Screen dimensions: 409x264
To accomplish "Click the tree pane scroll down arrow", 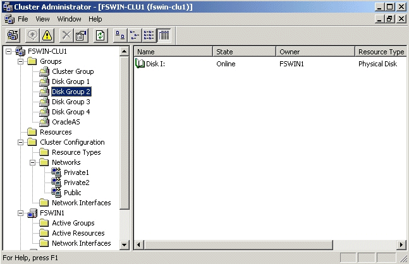I will pos(125,244).
